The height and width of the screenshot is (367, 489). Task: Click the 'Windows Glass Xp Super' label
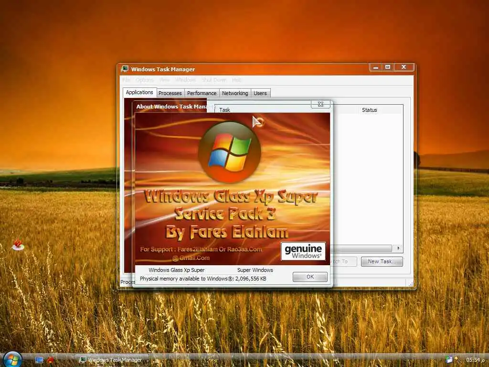177,270
